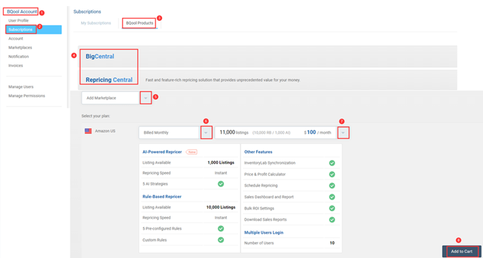Screen dimensions: 483x258
Task: Click the Rule-Based Repricer heading
Action: [x=162, y=197]
